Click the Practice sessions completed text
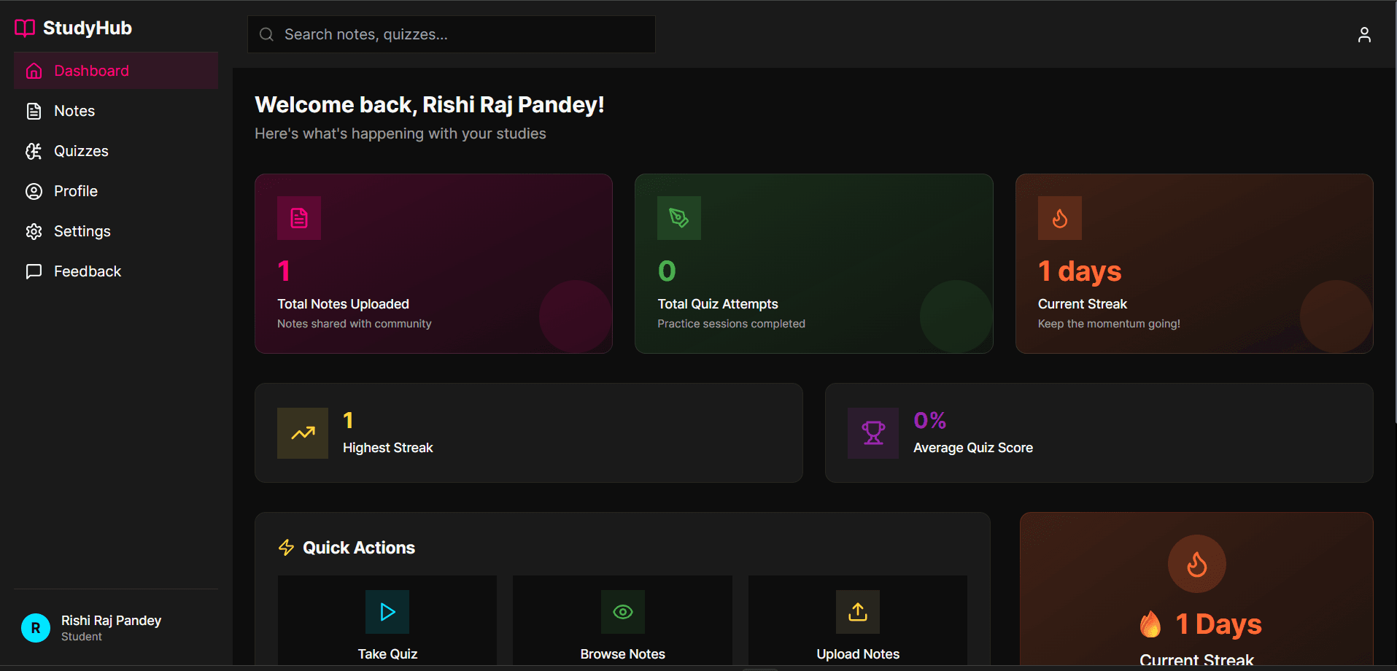This screenshot has height=671, width=1397. tap(731, 324)
